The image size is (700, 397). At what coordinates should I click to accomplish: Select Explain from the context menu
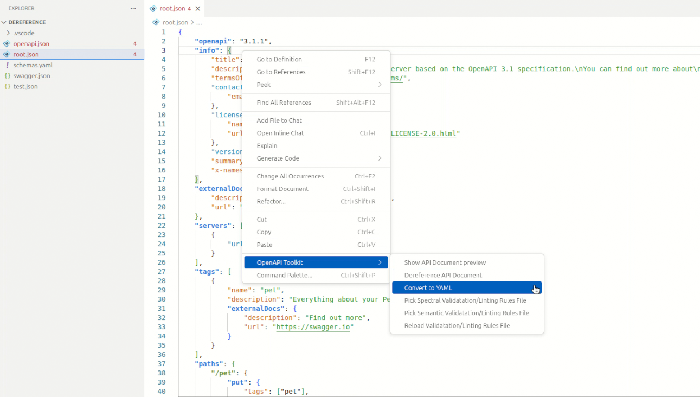coord(267,145)
